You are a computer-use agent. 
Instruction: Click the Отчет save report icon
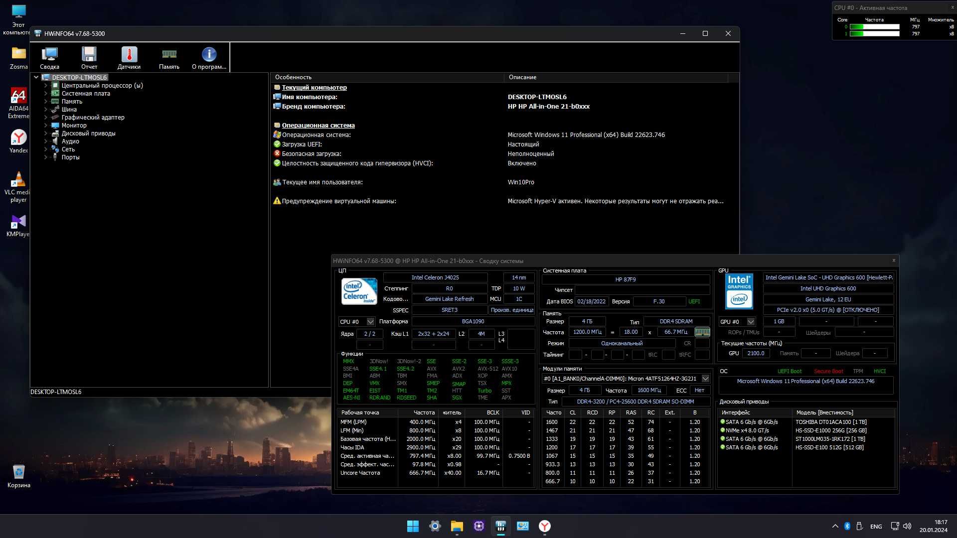point(89,58)
